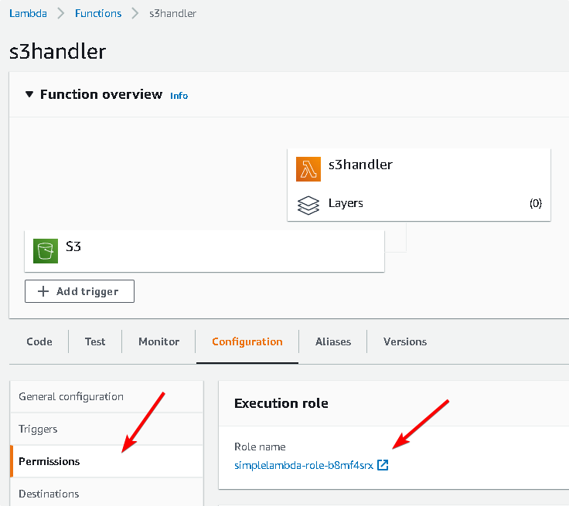Switch to the Versions tab

pyautogui.click(x=405, y=341)
